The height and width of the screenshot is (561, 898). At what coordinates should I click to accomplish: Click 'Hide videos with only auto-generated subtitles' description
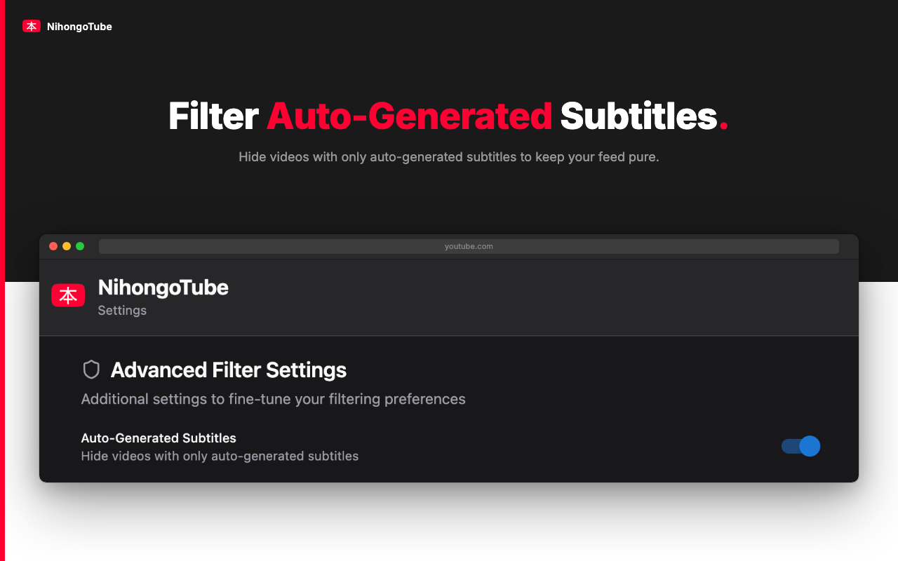pyautogui.click(x=220, y=456)
